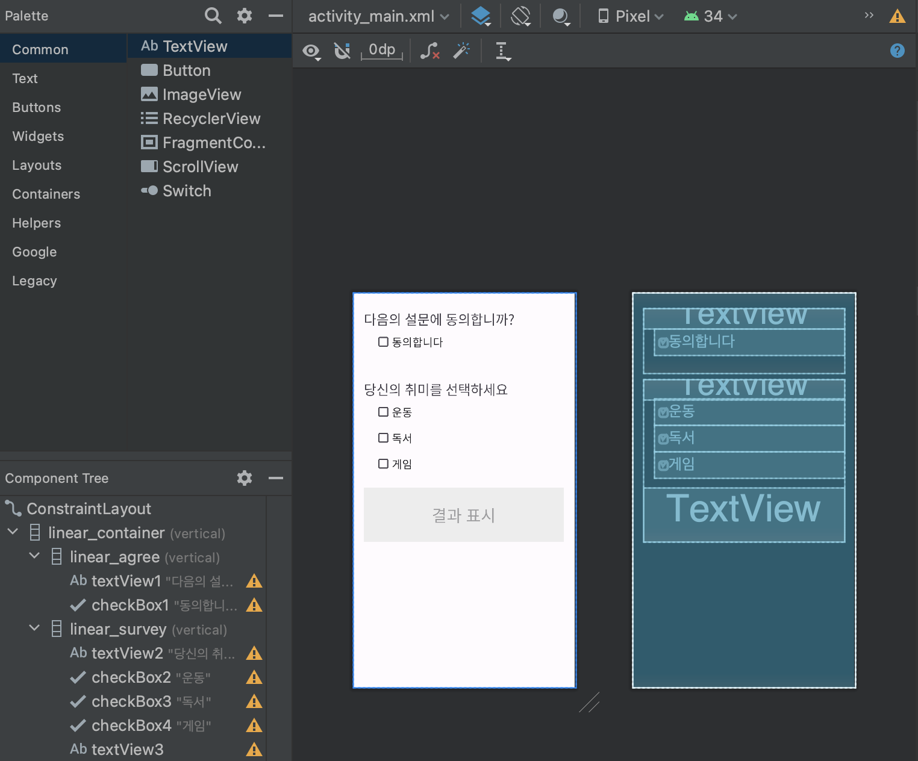Image resolution: width=918 pixels, height=761 pixels.
Task: Select TextView in palette list
Action: (210, 46)
